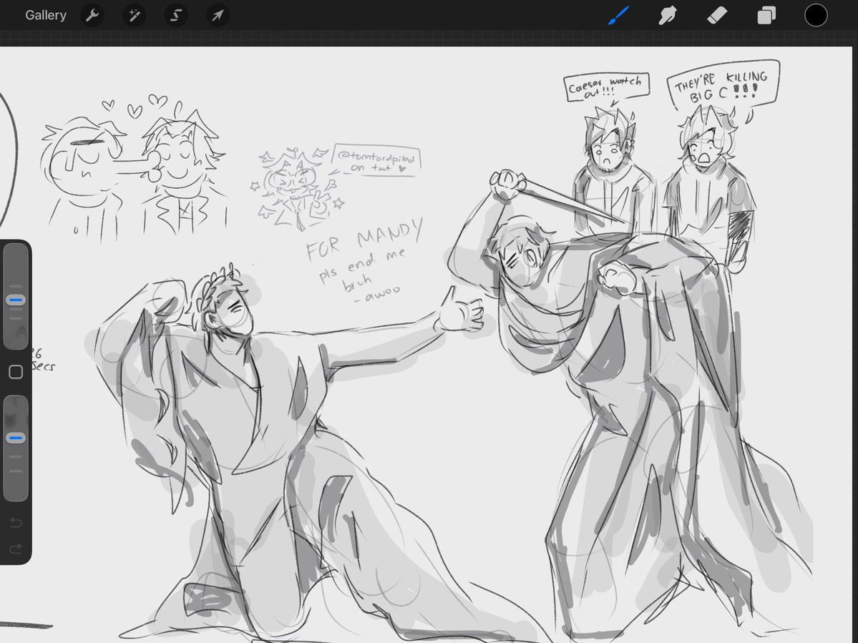Open the Actions wrench menu
Screen dimensions: 858x643
click(x=92, y=15)
